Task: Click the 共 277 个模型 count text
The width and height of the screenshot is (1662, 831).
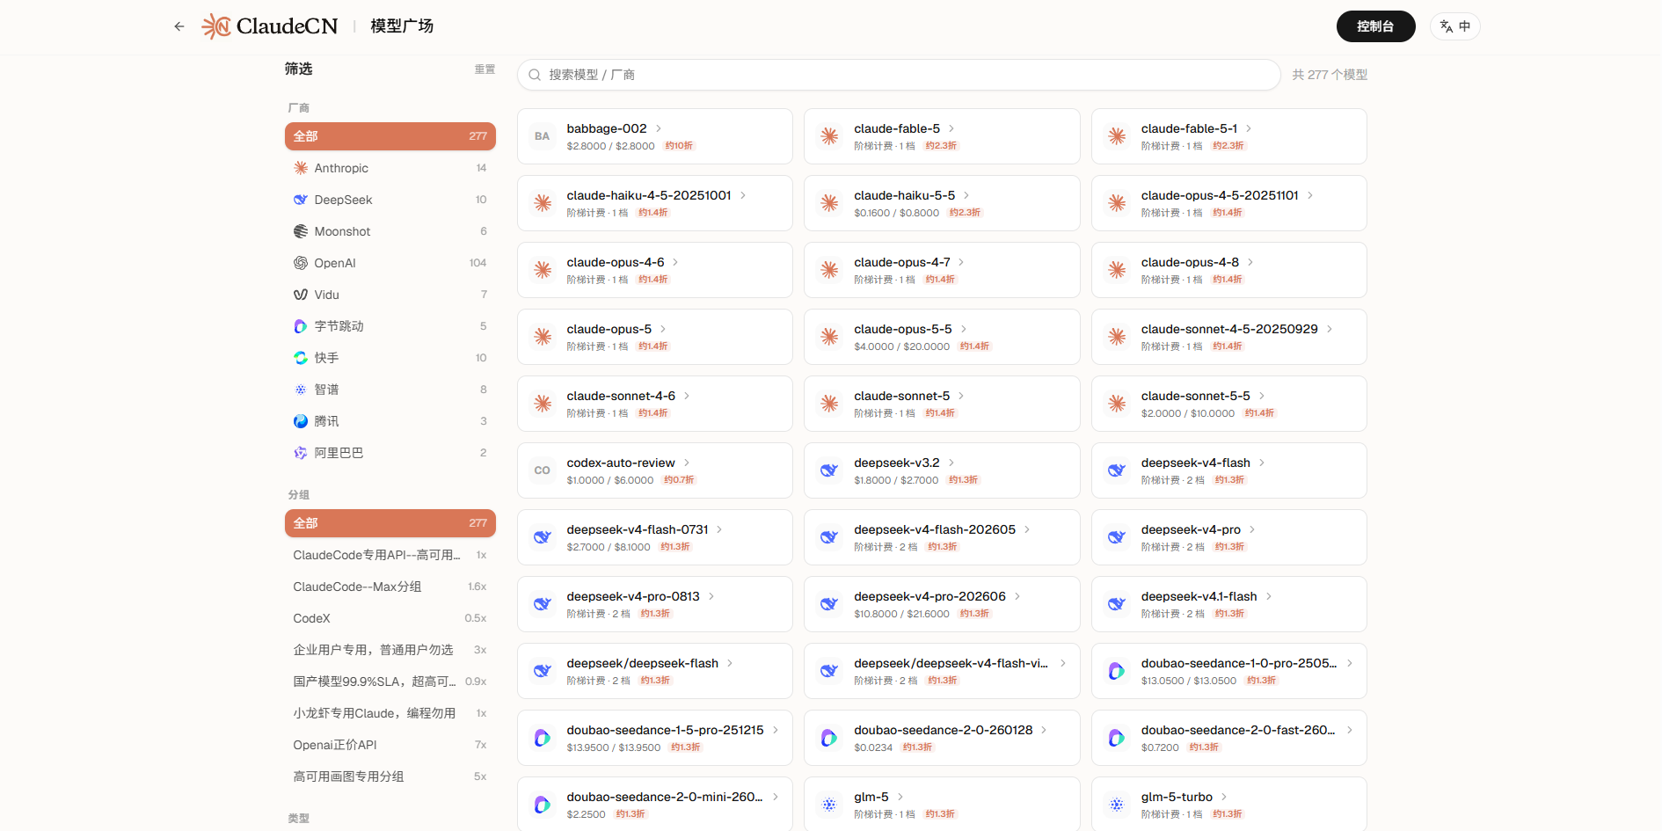Action: point(1330,75)
